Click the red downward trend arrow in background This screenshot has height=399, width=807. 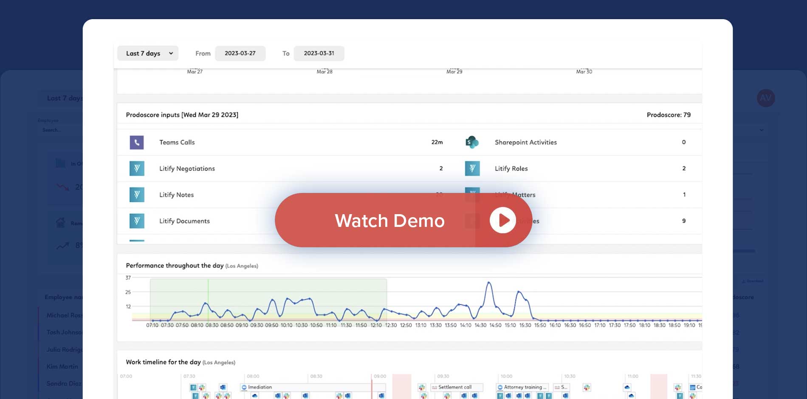pyautogui.click(x=63, y=187)
